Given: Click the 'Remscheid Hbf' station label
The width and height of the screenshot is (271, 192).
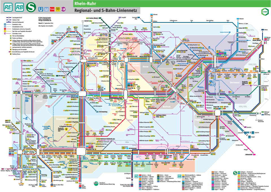Looking at the screenshot, I should 166,163.
